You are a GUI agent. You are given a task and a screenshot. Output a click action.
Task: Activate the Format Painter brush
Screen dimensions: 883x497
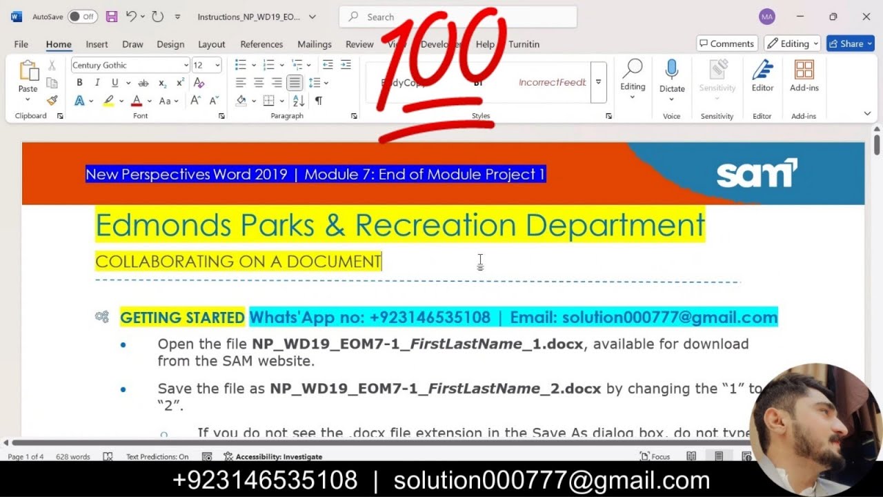[52, 100]
